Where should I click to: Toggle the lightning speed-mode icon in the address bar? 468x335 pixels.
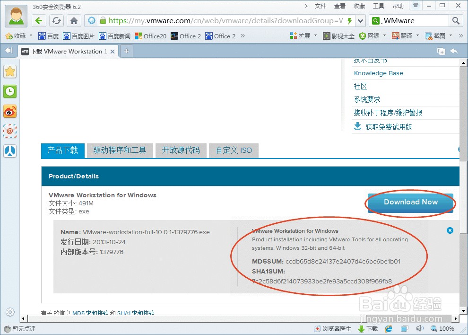[x=348, y=20]
